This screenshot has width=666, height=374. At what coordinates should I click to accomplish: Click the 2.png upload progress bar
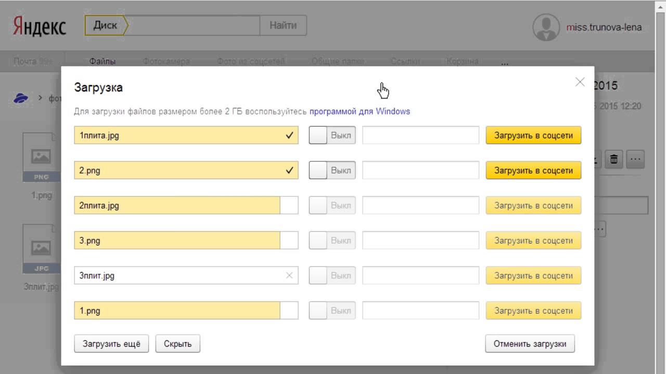186,170
